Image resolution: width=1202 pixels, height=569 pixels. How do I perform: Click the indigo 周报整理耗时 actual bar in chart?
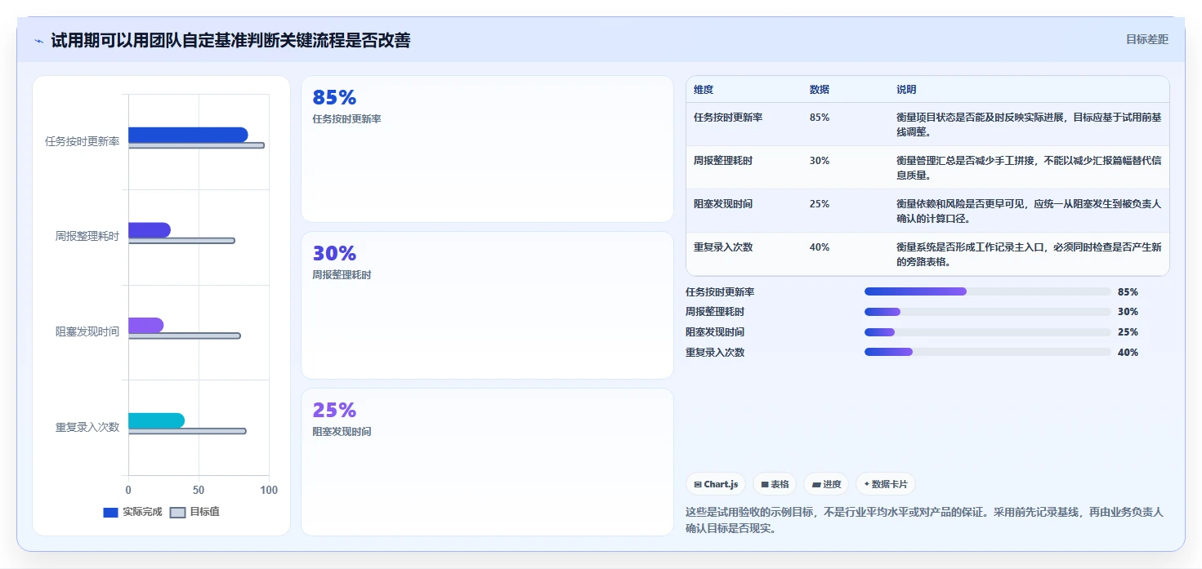pyautogui.click(x=150, y=230)
